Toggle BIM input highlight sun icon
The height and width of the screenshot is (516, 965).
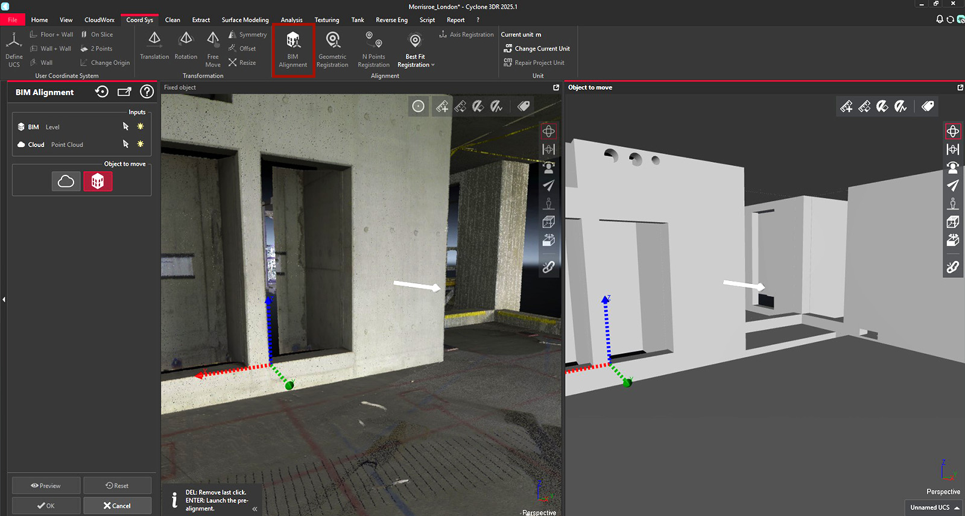coord(141,127)
